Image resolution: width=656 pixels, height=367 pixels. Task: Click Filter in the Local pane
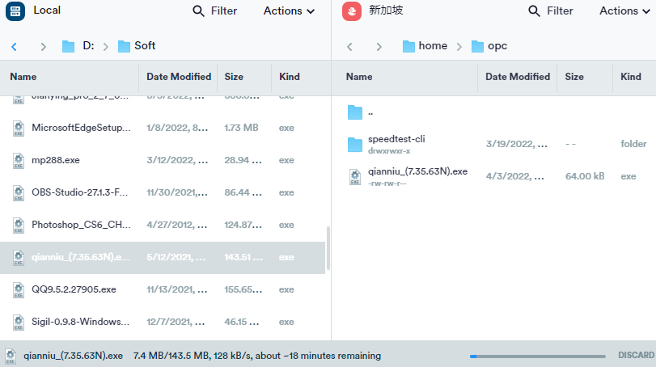click(224, 11)
